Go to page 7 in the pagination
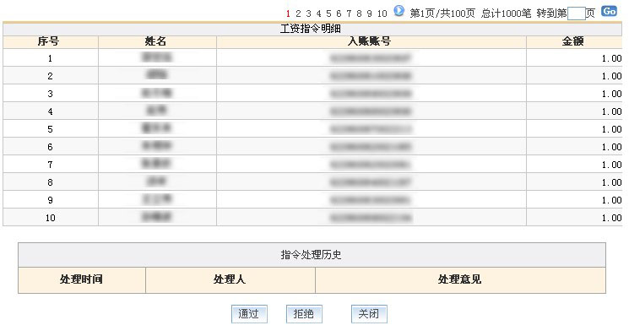 point(349,14)
